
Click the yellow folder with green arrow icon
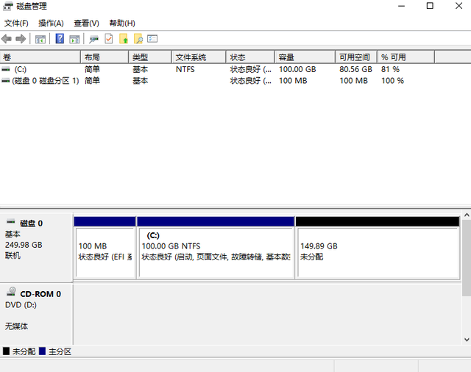[124, 38]
